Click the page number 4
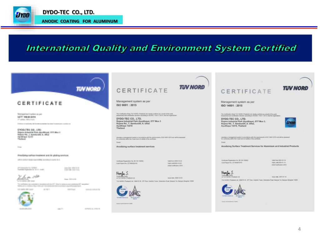The width and height of the screenshot is (320, 240). tap(299, 229)
